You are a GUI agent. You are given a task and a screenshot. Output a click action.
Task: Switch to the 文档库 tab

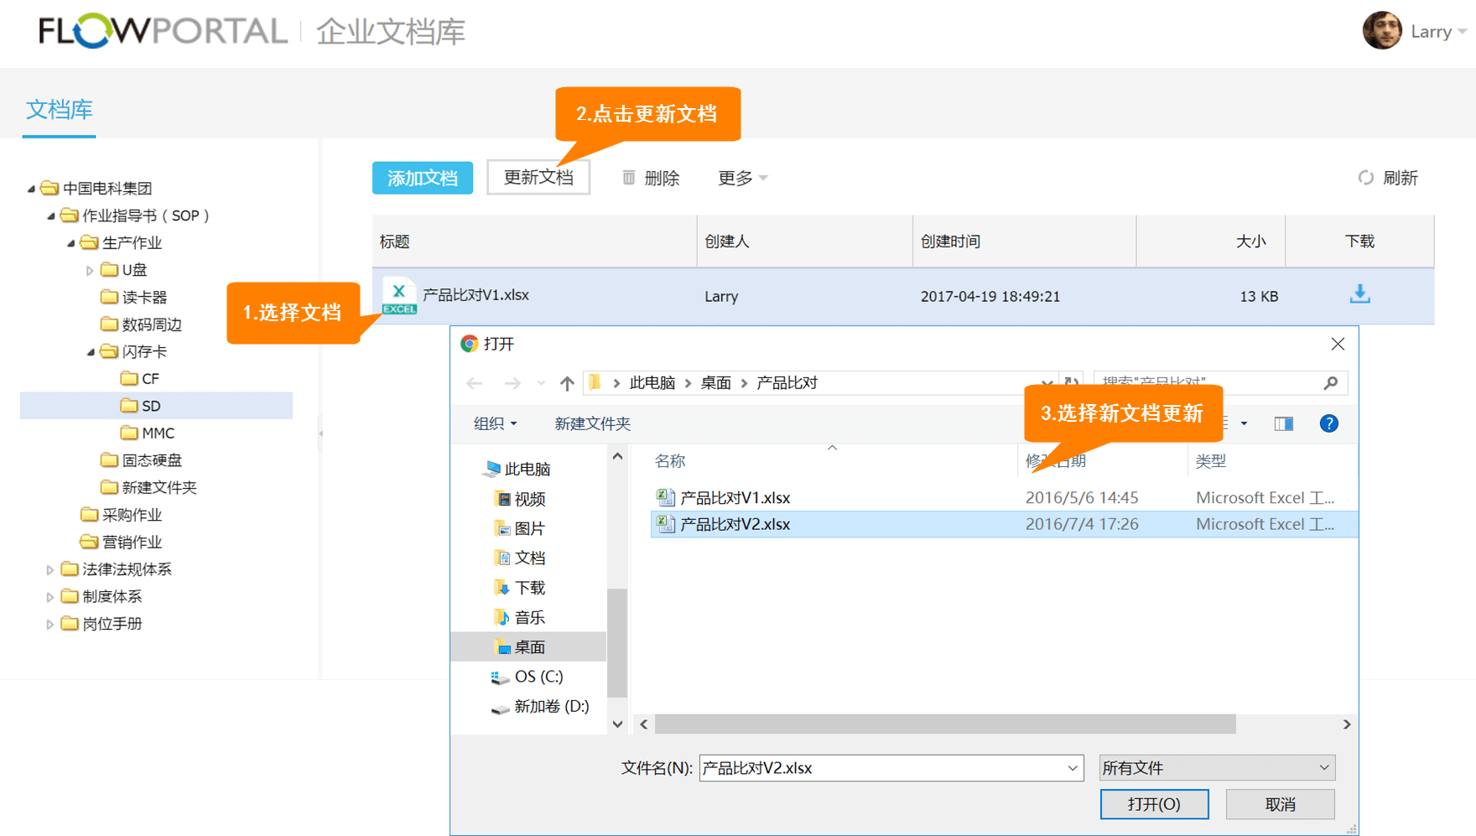tap(59, 110)
